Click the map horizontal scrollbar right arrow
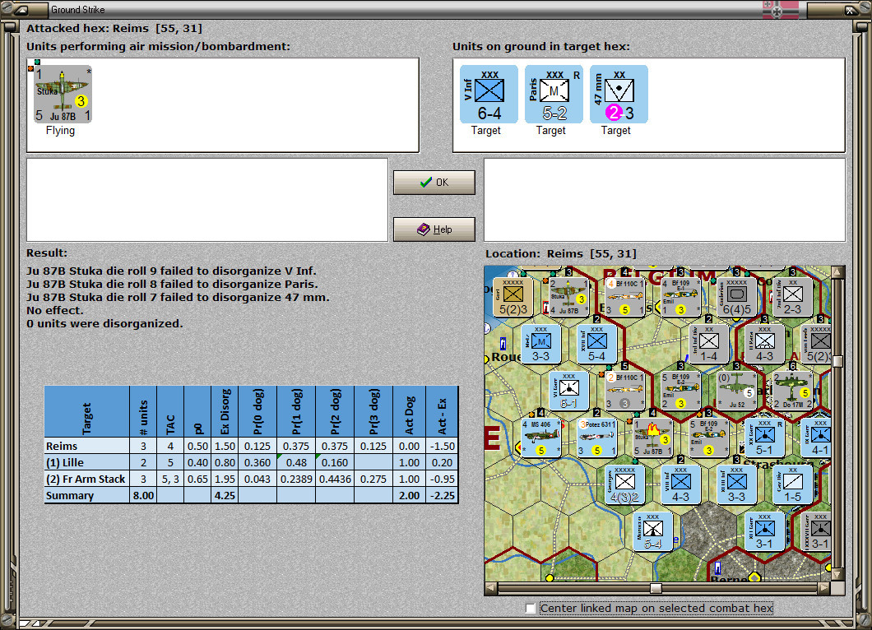The image size is (872, 630). (823, 588)
